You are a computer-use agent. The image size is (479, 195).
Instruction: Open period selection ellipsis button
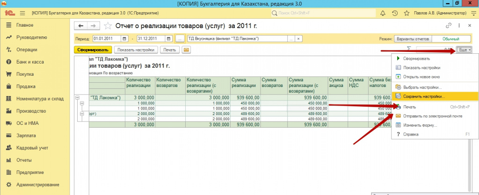[180, 39]
